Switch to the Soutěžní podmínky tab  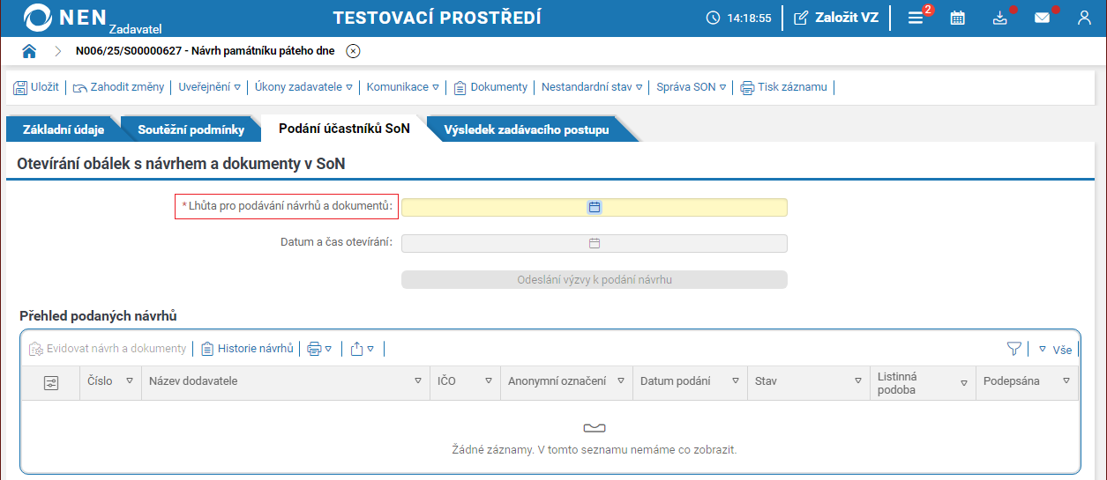tap(191, 129)
